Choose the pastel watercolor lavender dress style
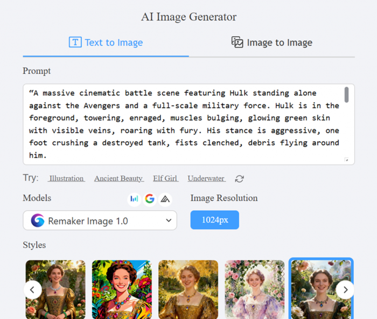The image size is (377, 319). pos(254,289)
